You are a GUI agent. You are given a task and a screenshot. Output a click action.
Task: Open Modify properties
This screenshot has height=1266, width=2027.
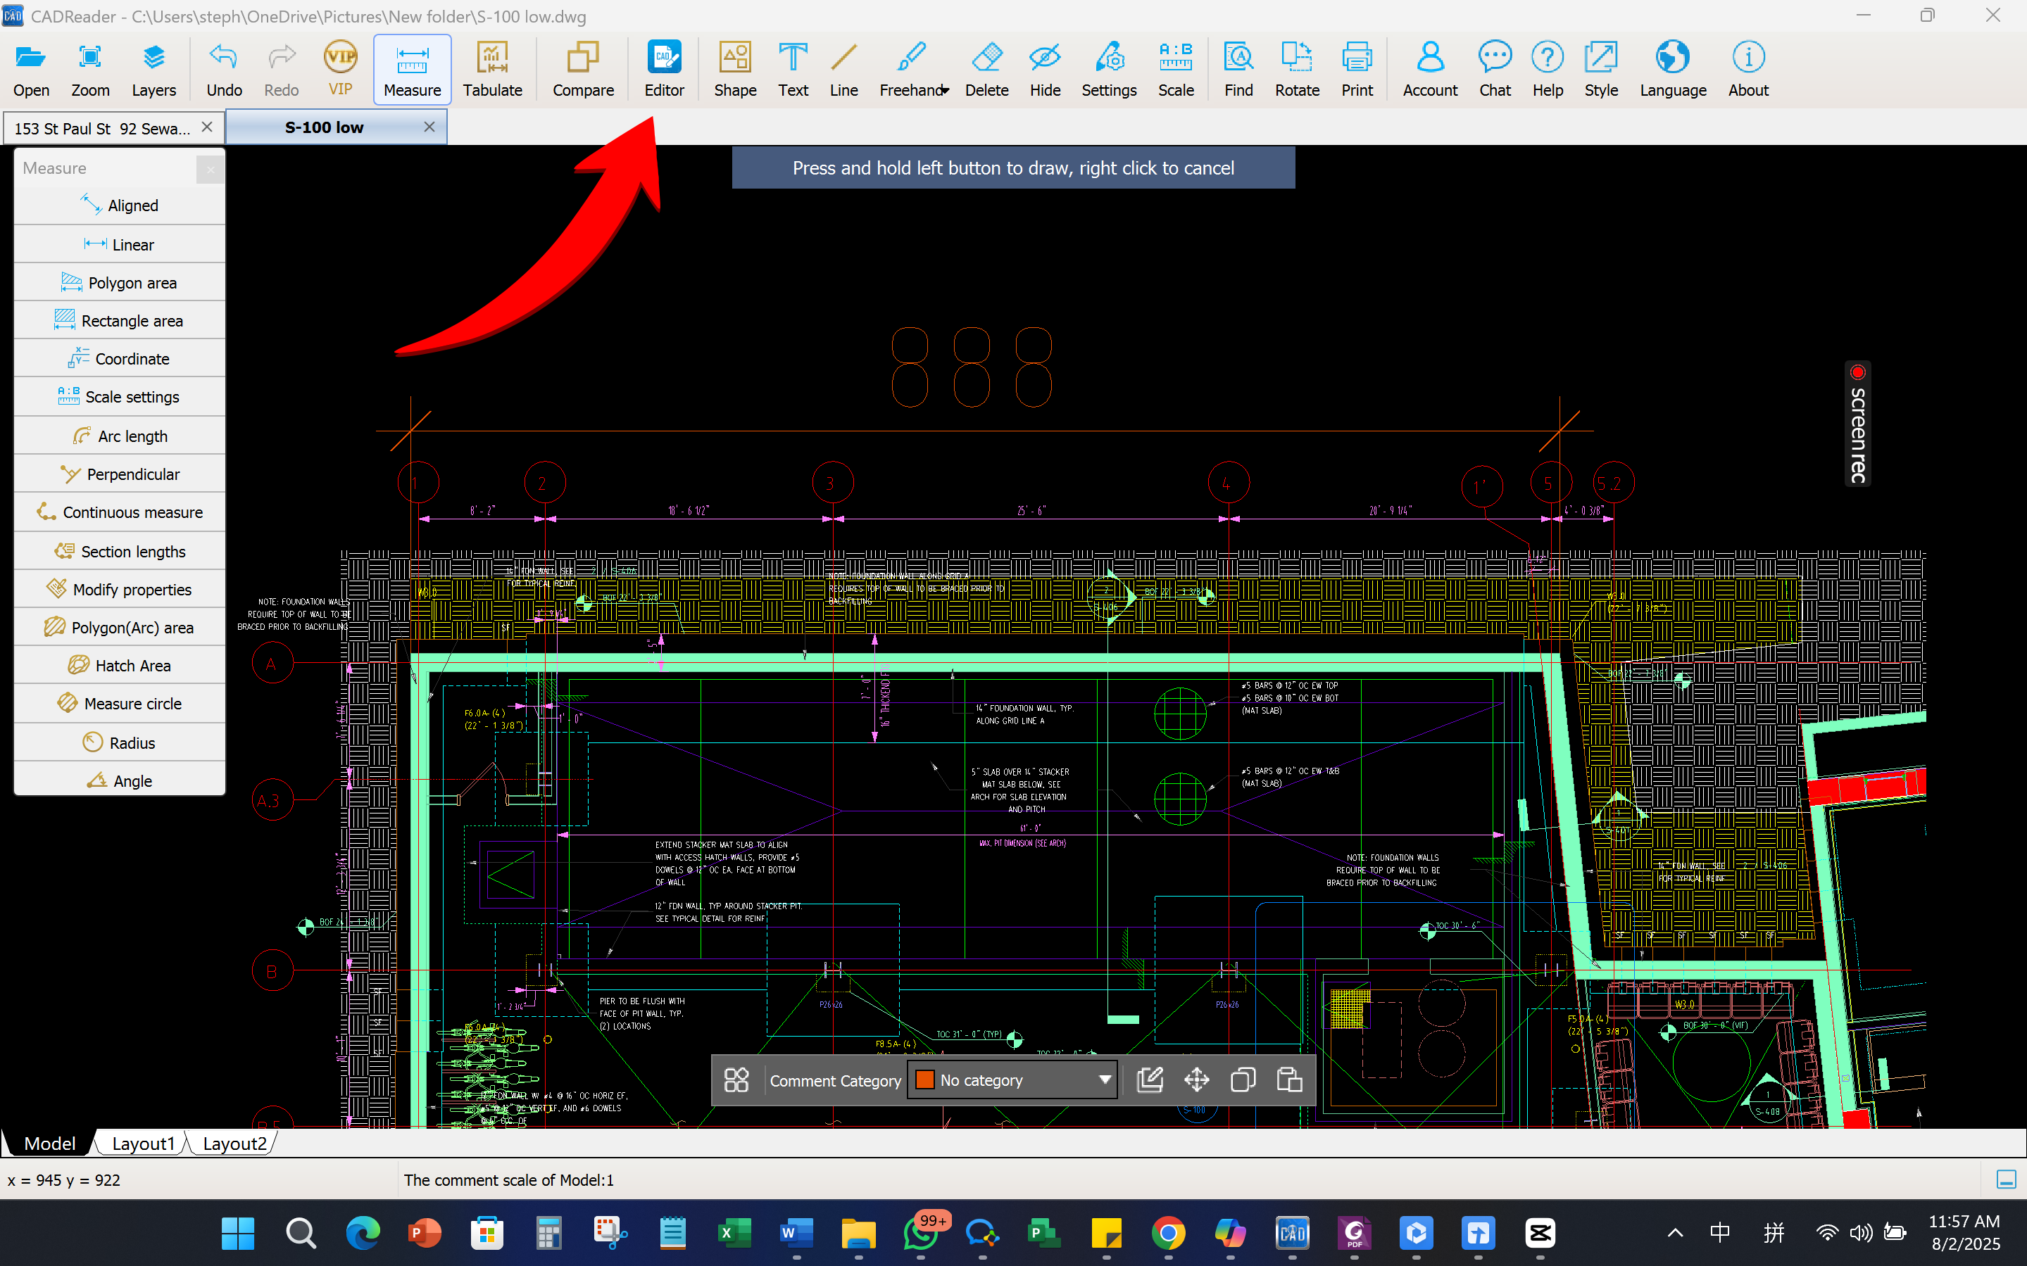(x=120, y=590)
